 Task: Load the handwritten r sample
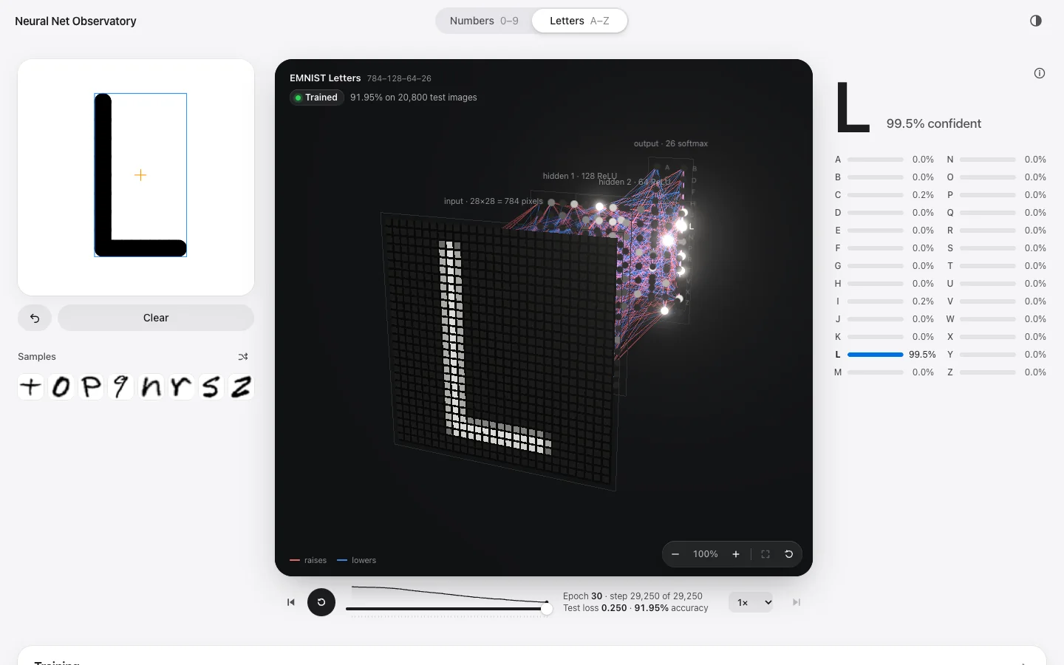click(181, 386)
